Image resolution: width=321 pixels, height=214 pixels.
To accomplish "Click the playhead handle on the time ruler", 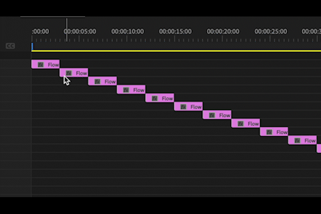I will (x=67, y=30).
